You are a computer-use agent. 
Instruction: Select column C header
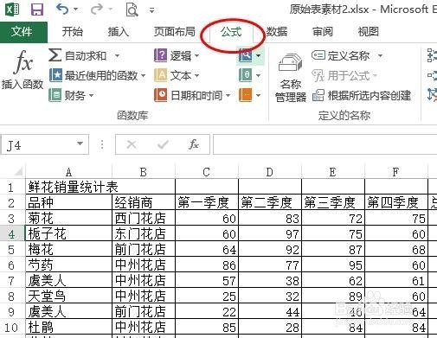207,172
